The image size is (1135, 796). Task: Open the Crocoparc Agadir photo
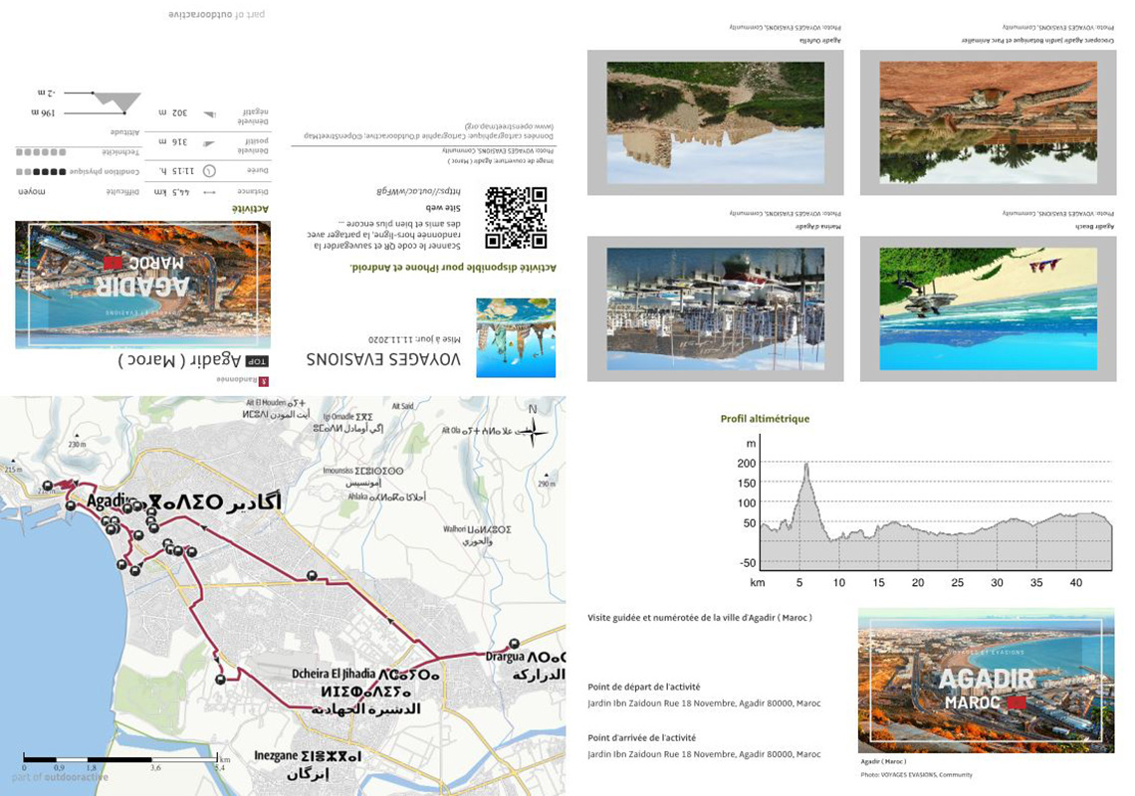click(988, 122)
